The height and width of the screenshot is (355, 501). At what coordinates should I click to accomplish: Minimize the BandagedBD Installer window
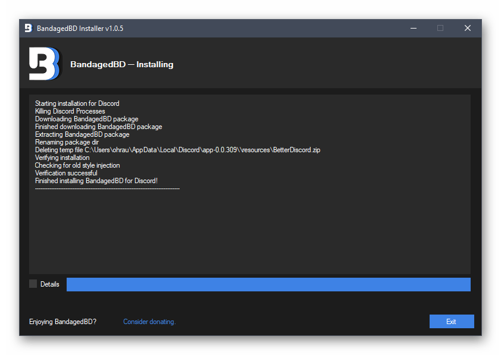coord(413,28)
